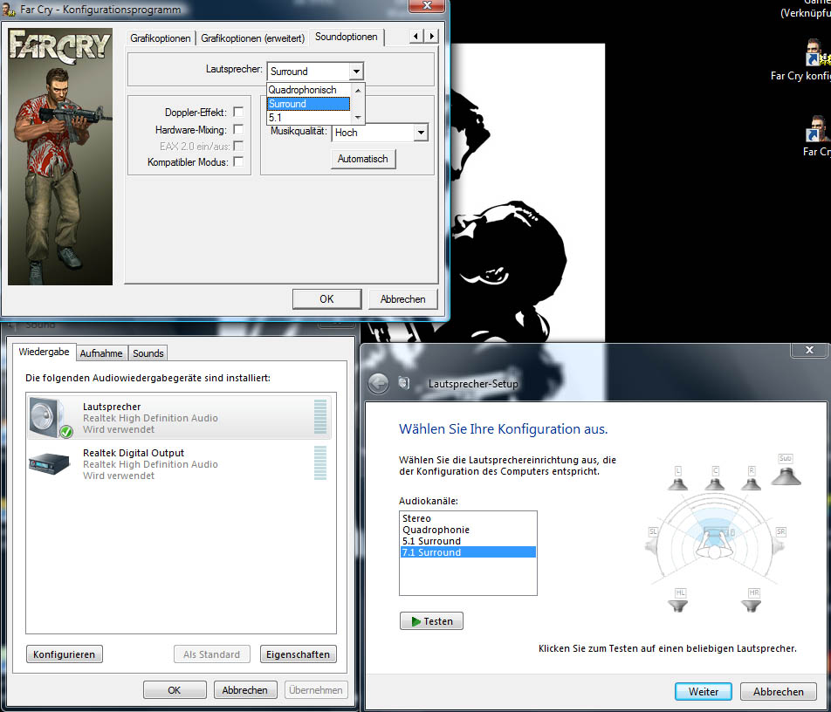
Task: Choose 5.1 in the speaker dropdown list
Action: (308, 118)
